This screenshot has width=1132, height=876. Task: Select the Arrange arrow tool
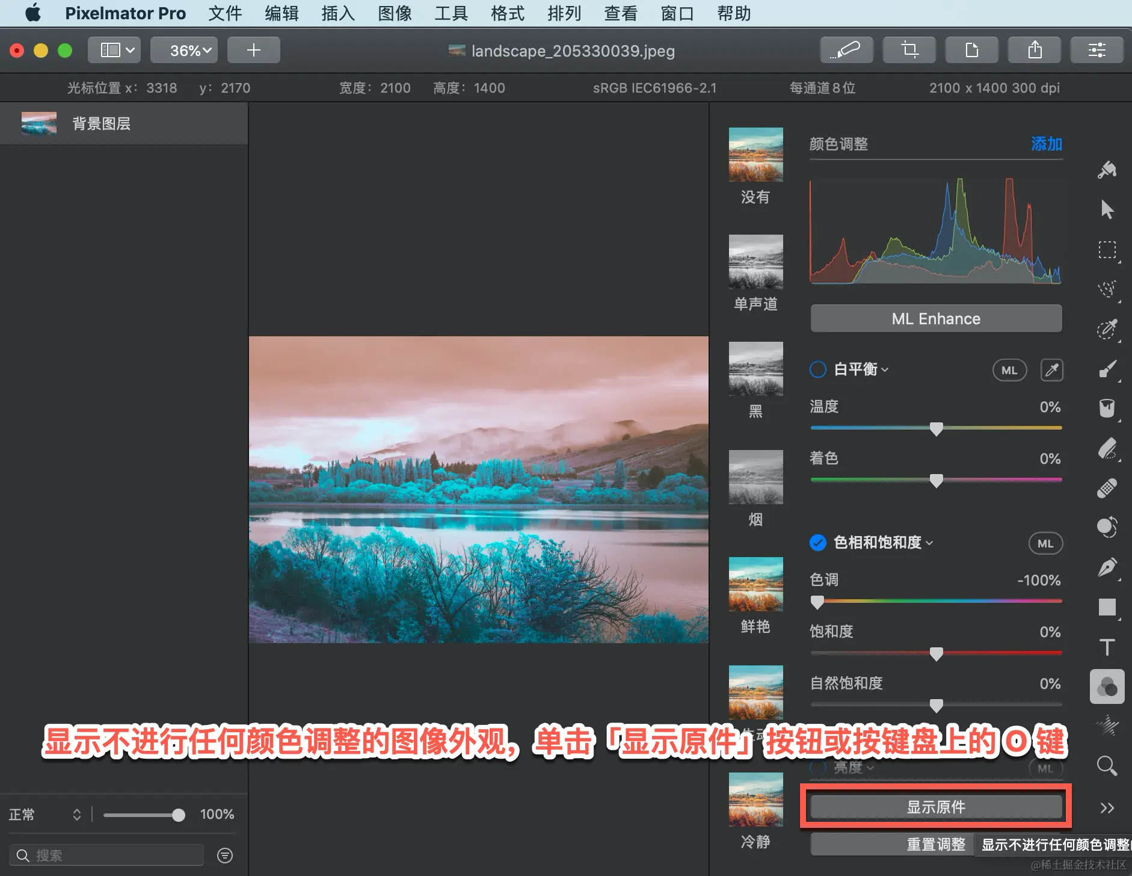click(1107, 209)
